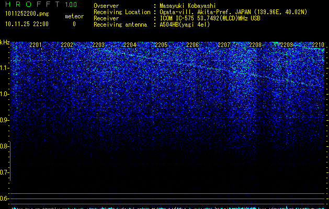329x209 pixels.
Task: Click the 0.6 kHz axis label
Action: coord(4,199)
